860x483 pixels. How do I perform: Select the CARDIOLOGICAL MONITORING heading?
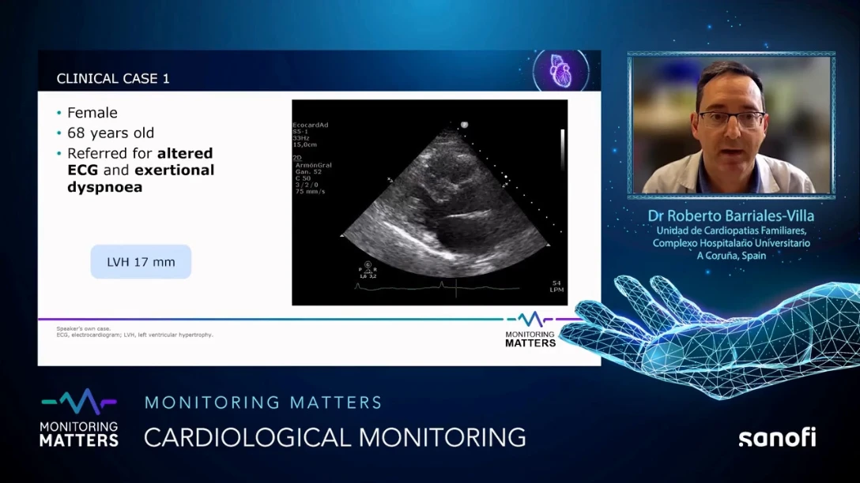coord(333,436)
